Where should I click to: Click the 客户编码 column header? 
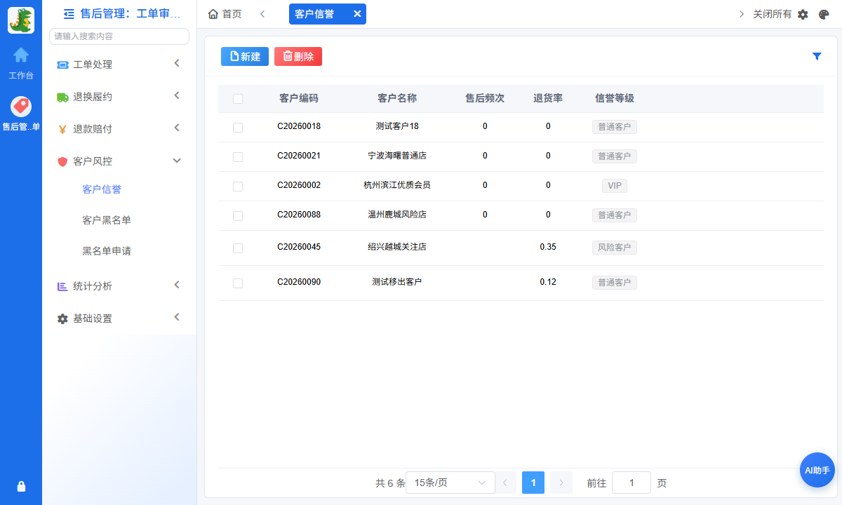299,98
